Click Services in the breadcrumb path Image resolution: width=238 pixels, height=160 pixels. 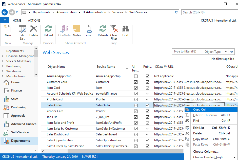coord(118,12)
